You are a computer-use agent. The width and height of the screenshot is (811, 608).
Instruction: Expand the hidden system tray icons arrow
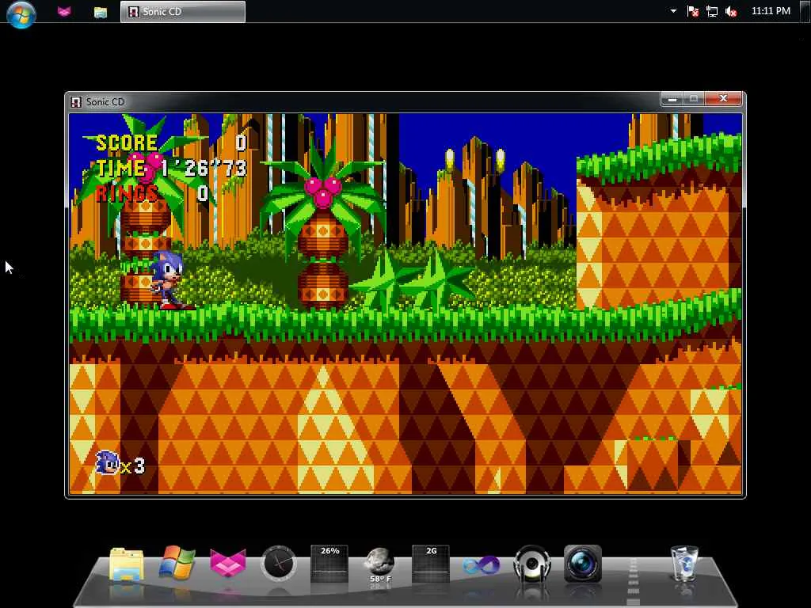(x=673, y=11)
